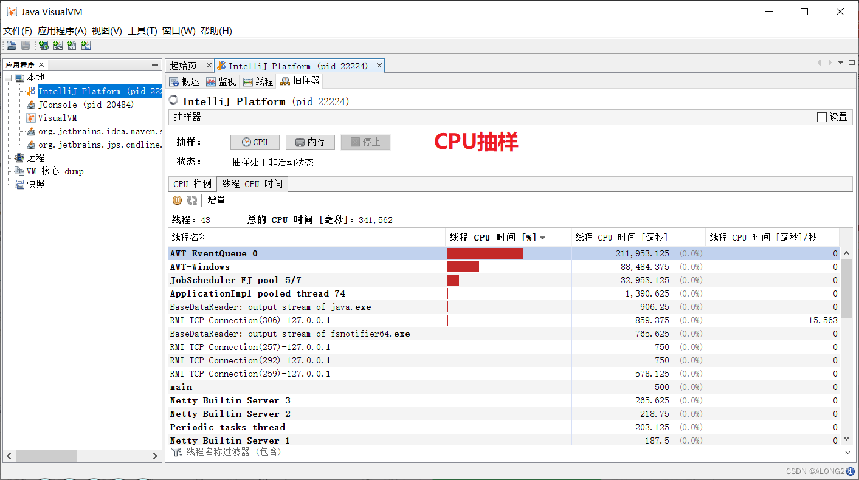This screenshot has width=859, height=480.
Task: Switch to the CPU 样例 tab
Action: click(192, 184)
